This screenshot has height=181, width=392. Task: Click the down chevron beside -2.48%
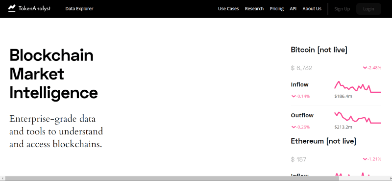coord(365,68)
